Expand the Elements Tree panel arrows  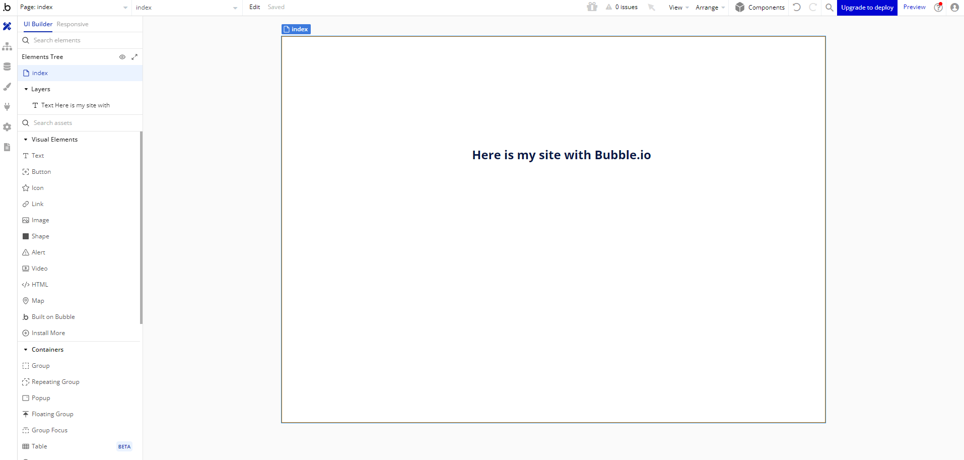(134, 57)
